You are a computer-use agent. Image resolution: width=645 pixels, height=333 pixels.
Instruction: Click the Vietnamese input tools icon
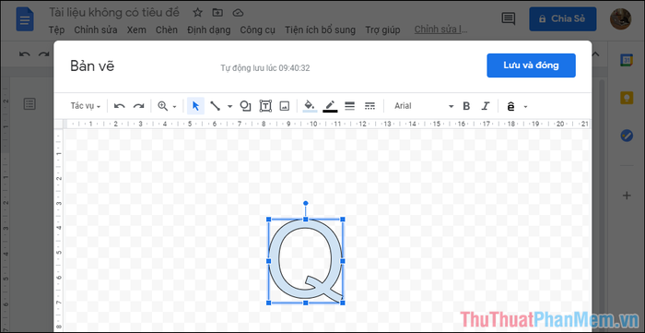pyautogui.click(x=510, y=107)
